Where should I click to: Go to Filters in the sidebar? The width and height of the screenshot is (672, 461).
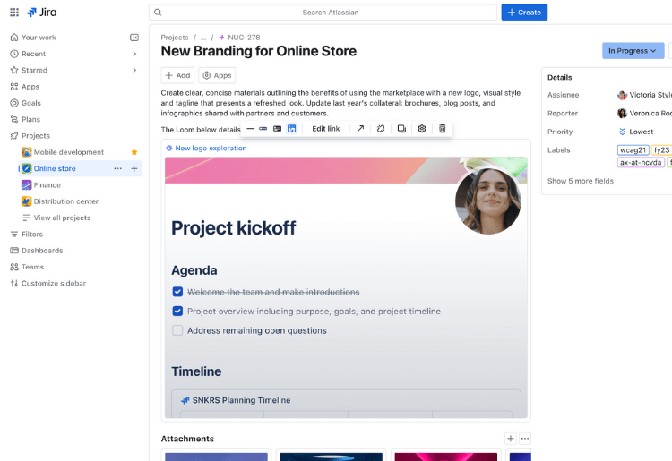(x=32, y=235)
